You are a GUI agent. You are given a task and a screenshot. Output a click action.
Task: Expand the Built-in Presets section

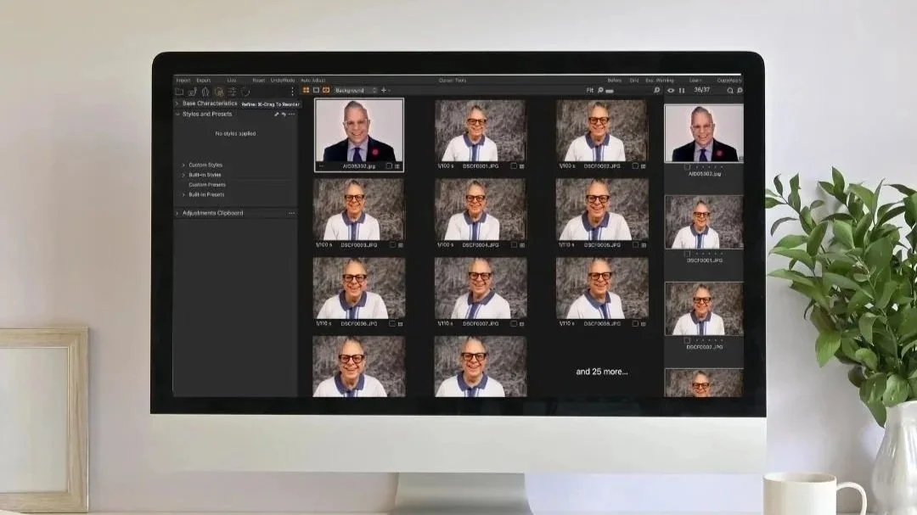point(207,195)
